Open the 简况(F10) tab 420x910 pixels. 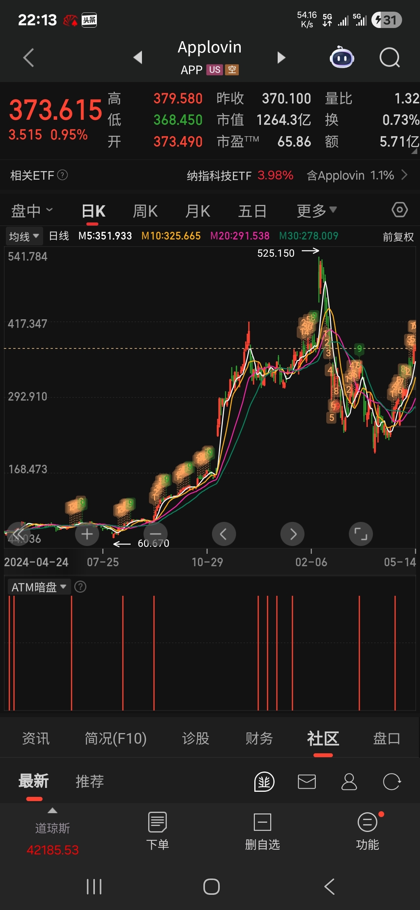115,738
